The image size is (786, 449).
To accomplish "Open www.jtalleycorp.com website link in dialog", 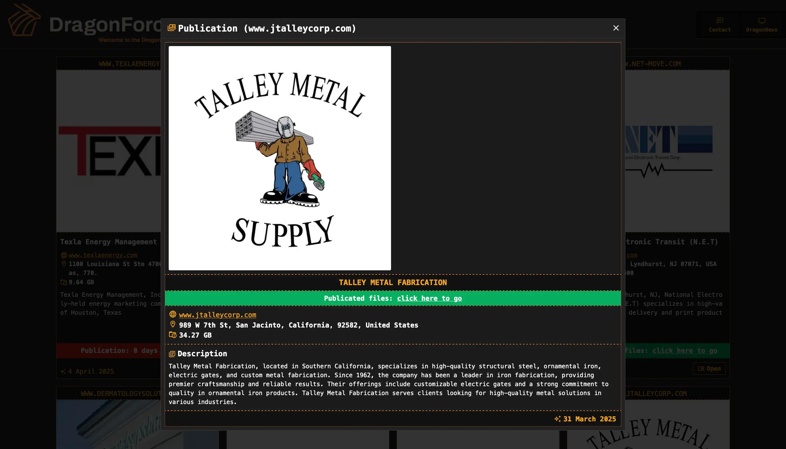I will 218,315.
